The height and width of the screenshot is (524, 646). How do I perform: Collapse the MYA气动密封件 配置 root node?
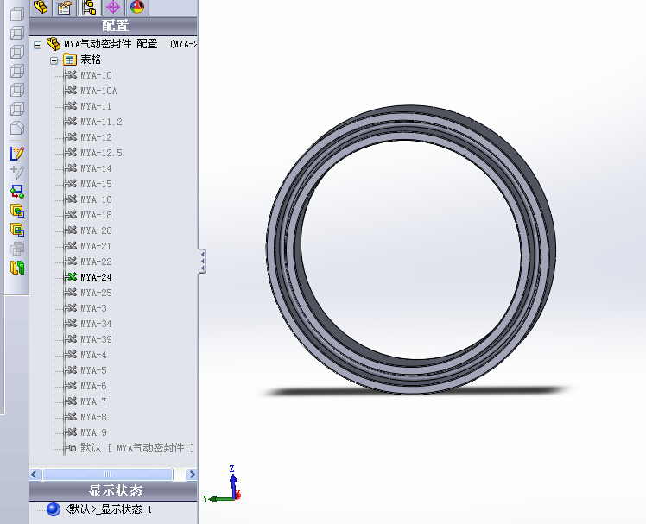click(37, 45)
